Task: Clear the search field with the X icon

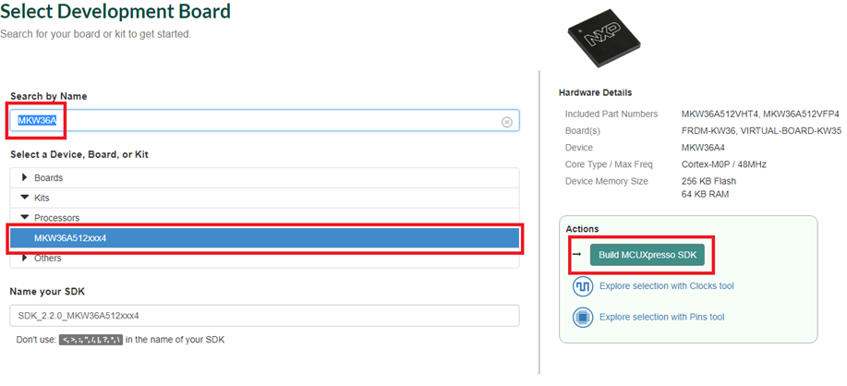Action: pos(507,122)
